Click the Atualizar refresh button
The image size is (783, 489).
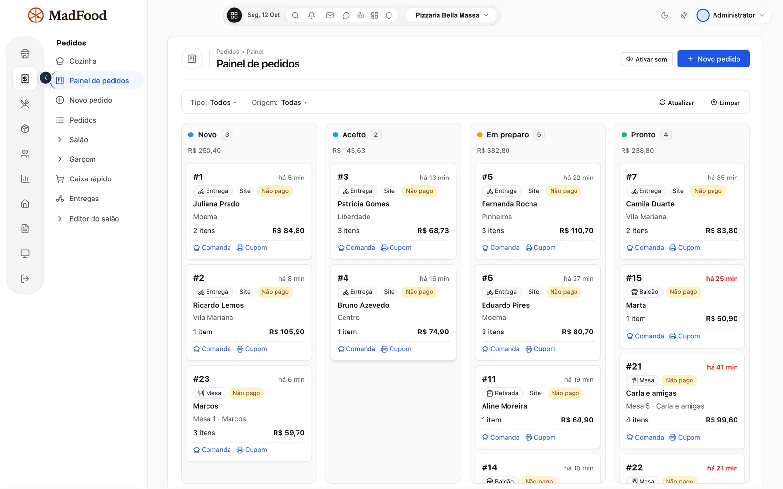(x=676, y=102)
